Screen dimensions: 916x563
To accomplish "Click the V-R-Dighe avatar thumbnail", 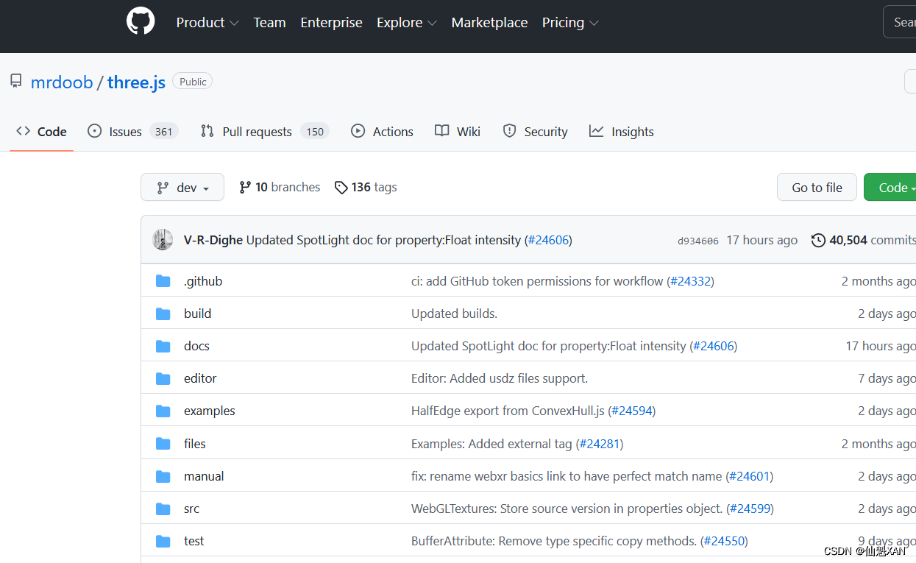I will (x=163, y=240).
